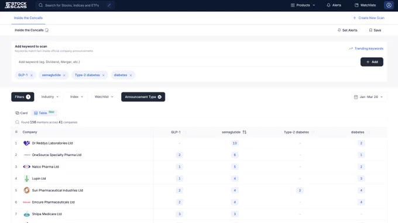The image size is (398, 223).
Task: Click GLP-1 count 3 for Shilpa Medicare
Action: pos(180,214)
